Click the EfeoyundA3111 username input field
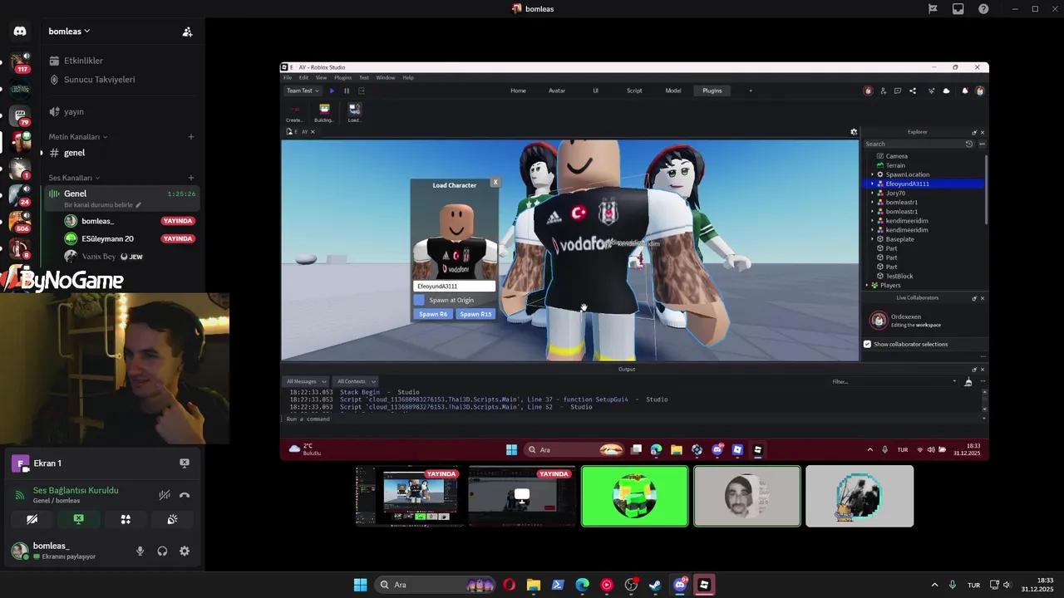Image resolution: width=1064 pixels, height=598 pixels. [x=455, y=286]
